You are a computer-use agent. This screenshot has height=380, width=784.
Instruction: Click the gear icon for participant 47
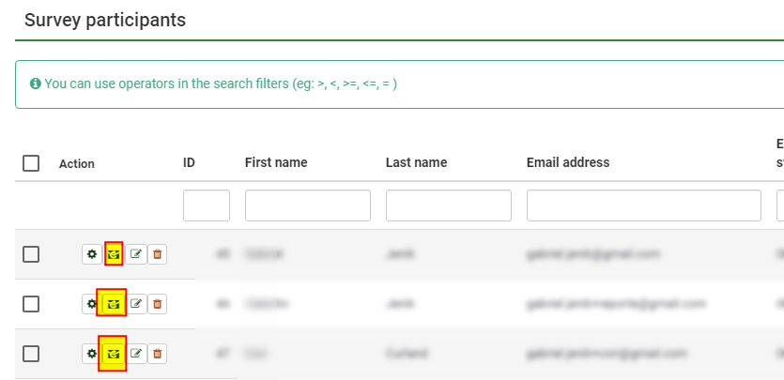click(91, 353)
